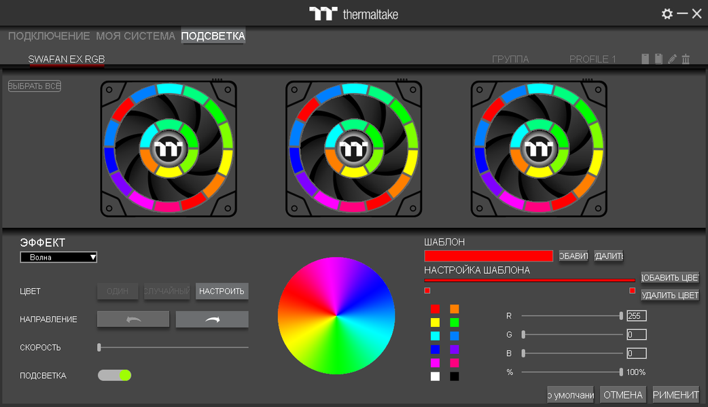The height and width of the screenshot is (407, 708).
Task: Select the first fan on the left
Action: (169, 149)
